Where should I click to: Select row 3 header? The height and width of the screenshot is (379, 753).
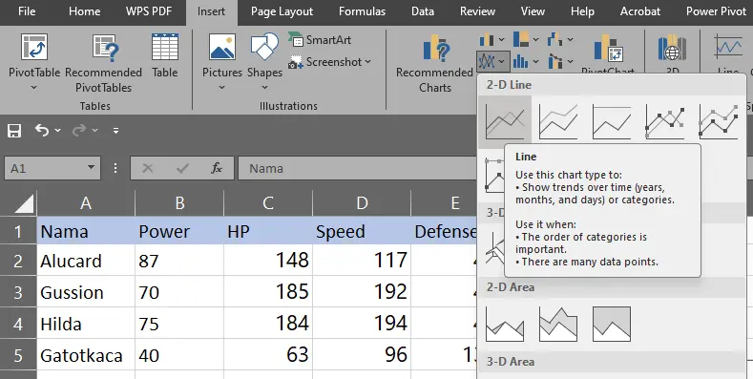pos(18,292)
